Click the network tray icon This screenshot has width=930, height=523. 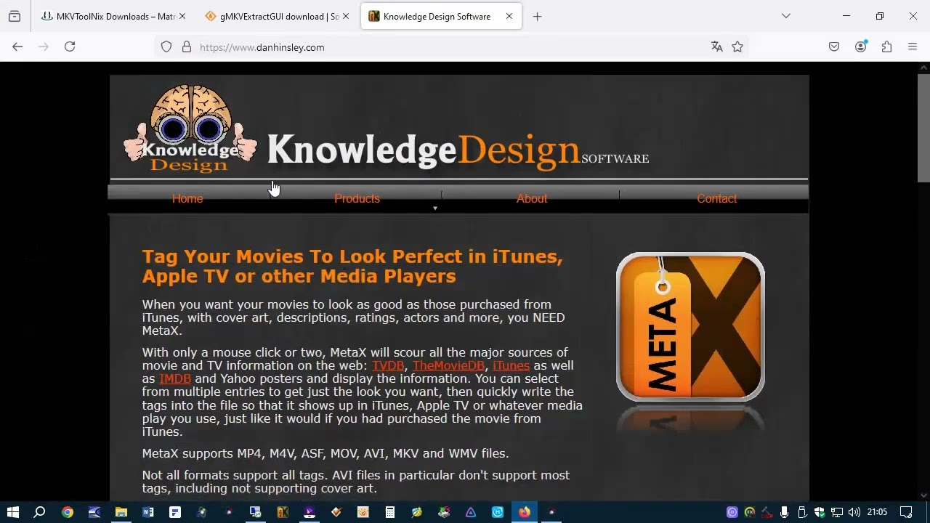[837, 512]
